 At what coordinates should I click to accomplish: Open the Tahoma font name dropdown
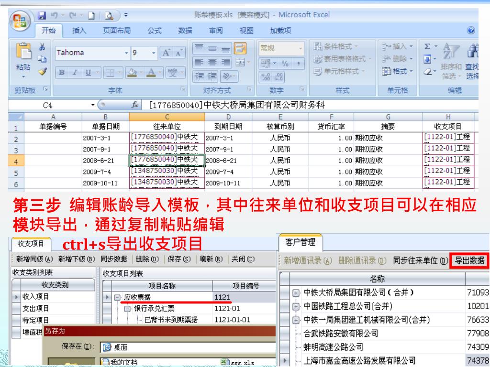tap(126, 53)
